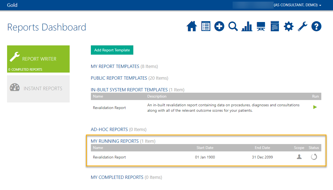This screenshot has height=190, width=333.
Task: Open the Revalidation Report running entry
Action: coord(109,157)
